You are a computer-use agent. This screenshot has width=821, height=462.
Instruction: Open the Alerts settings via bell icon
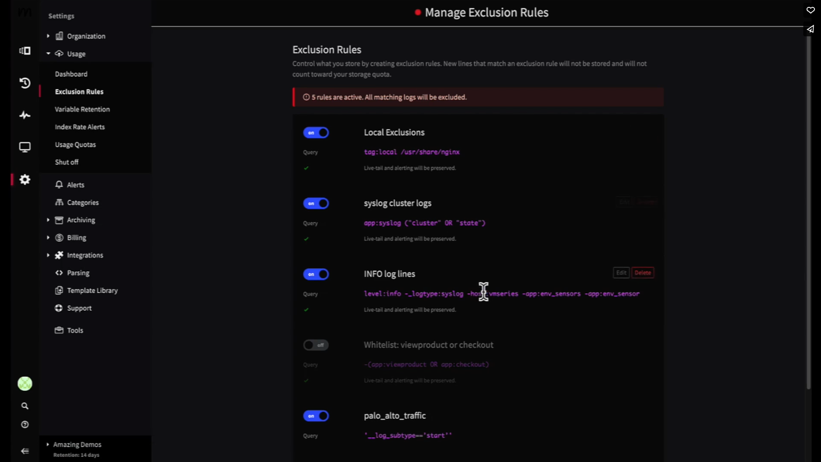59,184
